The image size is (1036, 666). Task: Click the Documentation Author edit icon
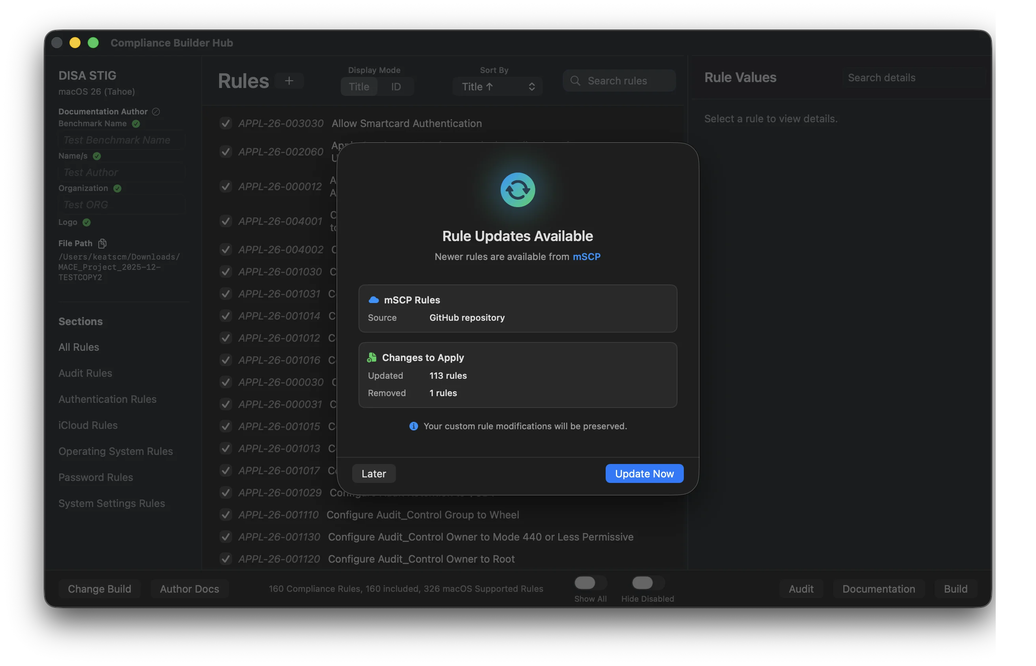coord(156,112)
